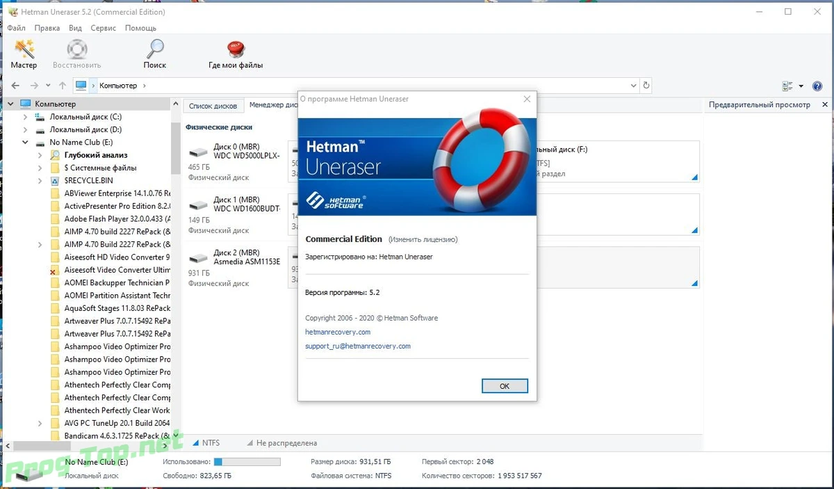Open the Вид menu
The width and height of the screenshot is (834, 489).
click(75, 28)
